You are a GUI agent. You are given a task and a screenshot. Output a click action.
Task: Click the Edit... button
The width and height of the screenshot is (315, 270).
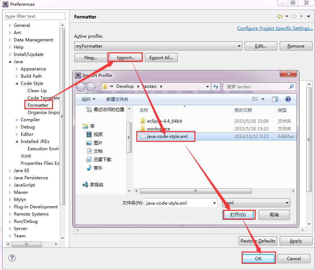261,46
